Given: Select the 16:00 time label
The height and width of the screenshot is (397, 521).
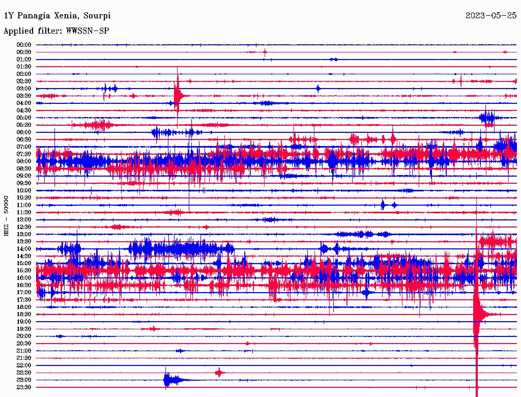Looking at the screenshot, I should pyautogui.click(x=24, y=278).
